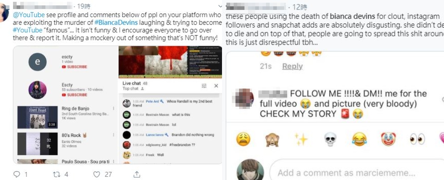Viewport: 444px width, 180px height.
Task: Click Reply under the 21s comment
Action: (x=293, y=66)
